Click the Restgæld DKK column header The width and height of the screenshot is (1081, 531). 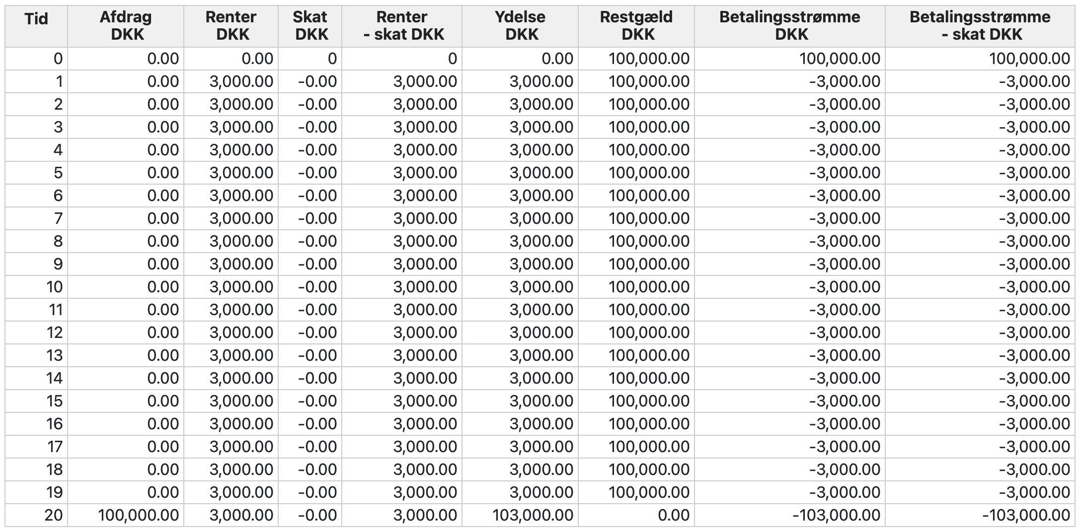636,26
